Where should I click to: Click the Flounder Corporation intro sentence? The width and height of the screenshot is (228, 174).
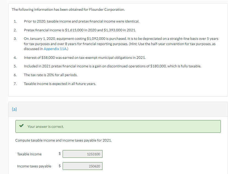coord(68,9)
